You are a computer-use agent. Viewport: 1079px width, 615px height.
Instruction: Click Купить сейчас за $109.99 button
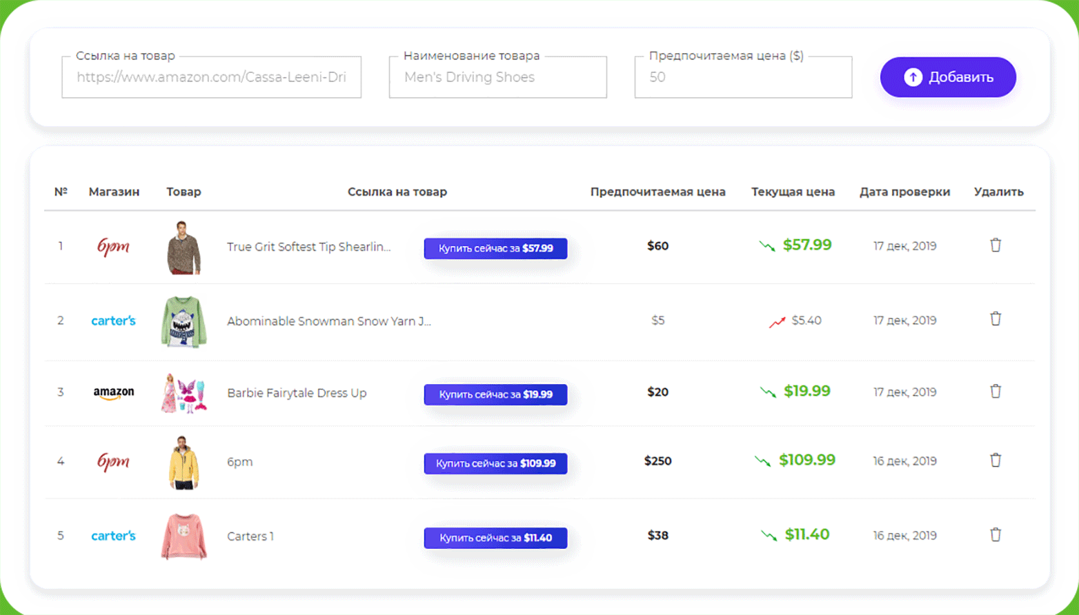point(495,463)
